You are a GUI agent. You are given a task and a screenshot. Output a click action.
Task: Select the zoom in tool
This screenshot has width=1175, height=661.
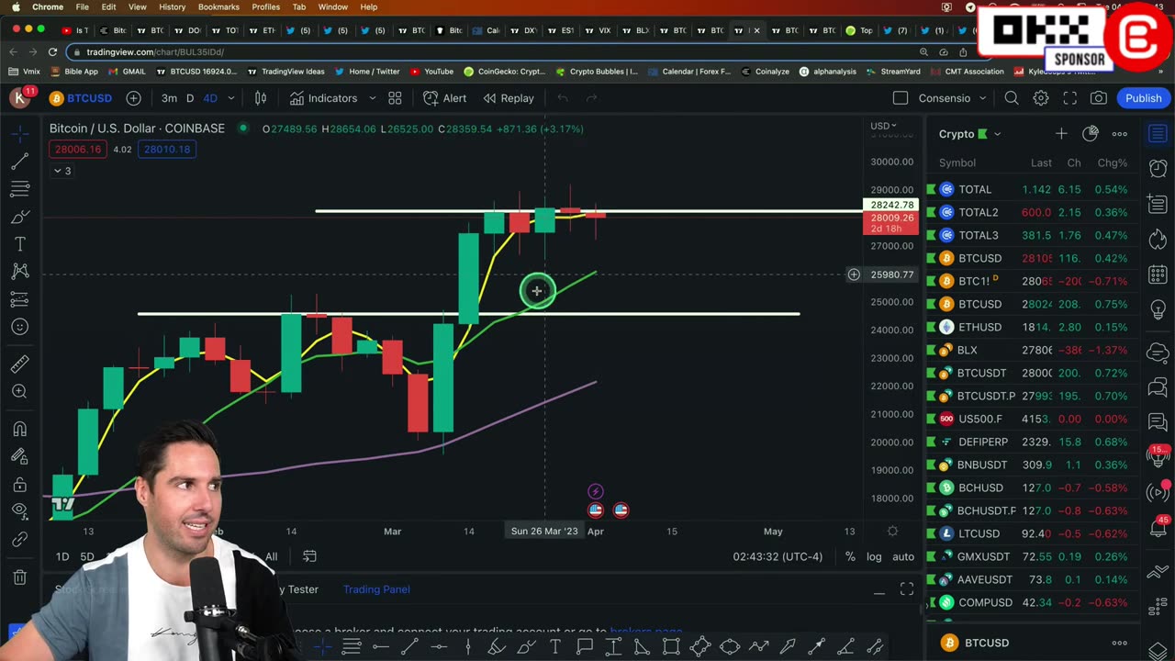(19, 392)
